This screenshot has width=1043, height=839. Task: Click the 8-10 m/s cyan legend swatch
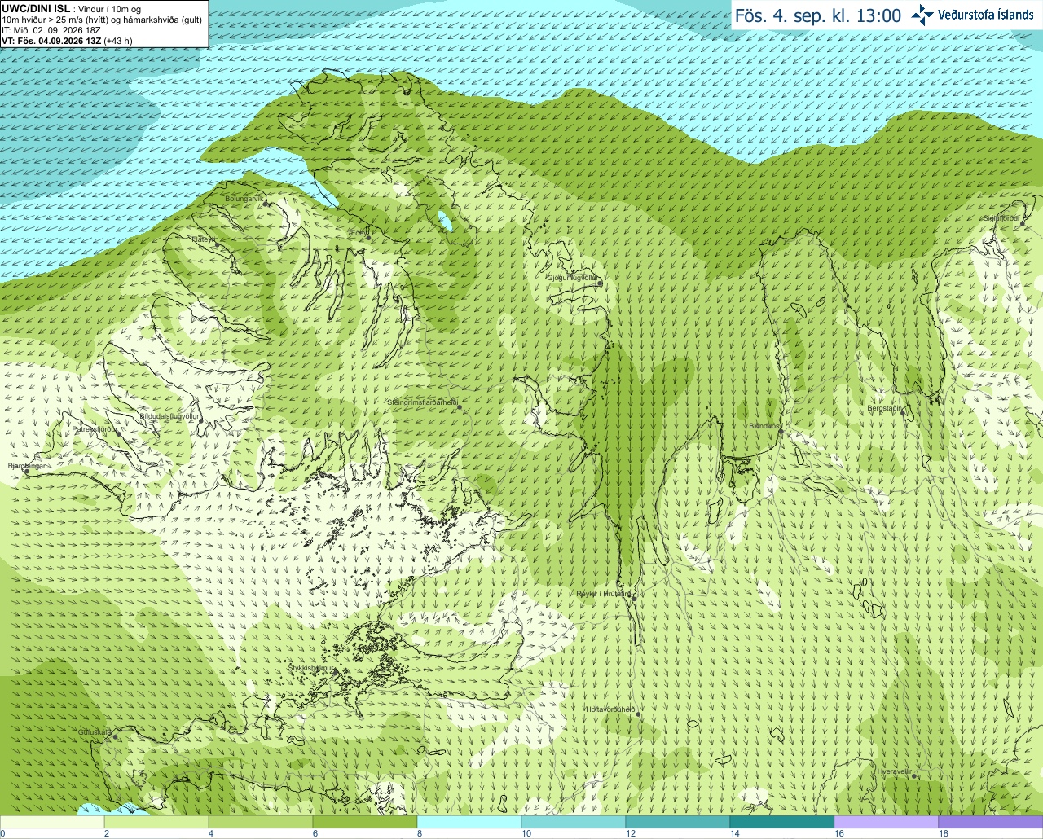click(x=469, y=822)
